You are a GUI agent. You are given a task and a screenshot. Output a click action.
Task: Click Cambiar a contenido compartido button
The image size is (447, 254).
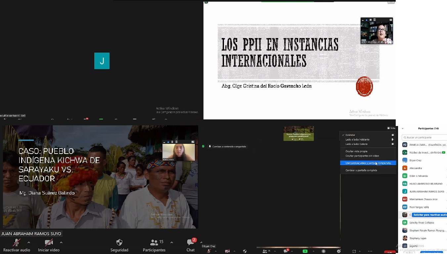pyautogui.click(x=229, y=147)
